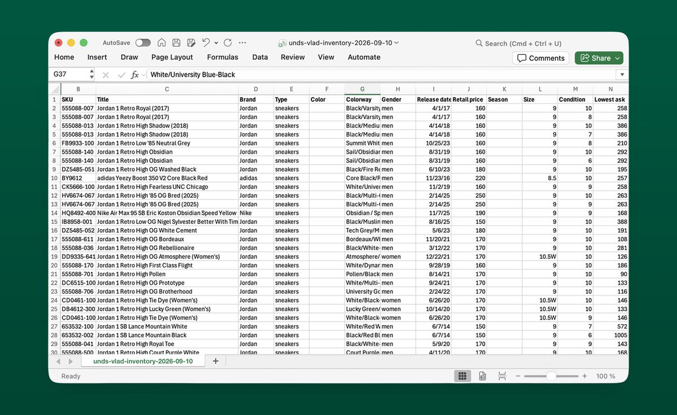Click lowest ask cell 1005

tap(610, 335)
